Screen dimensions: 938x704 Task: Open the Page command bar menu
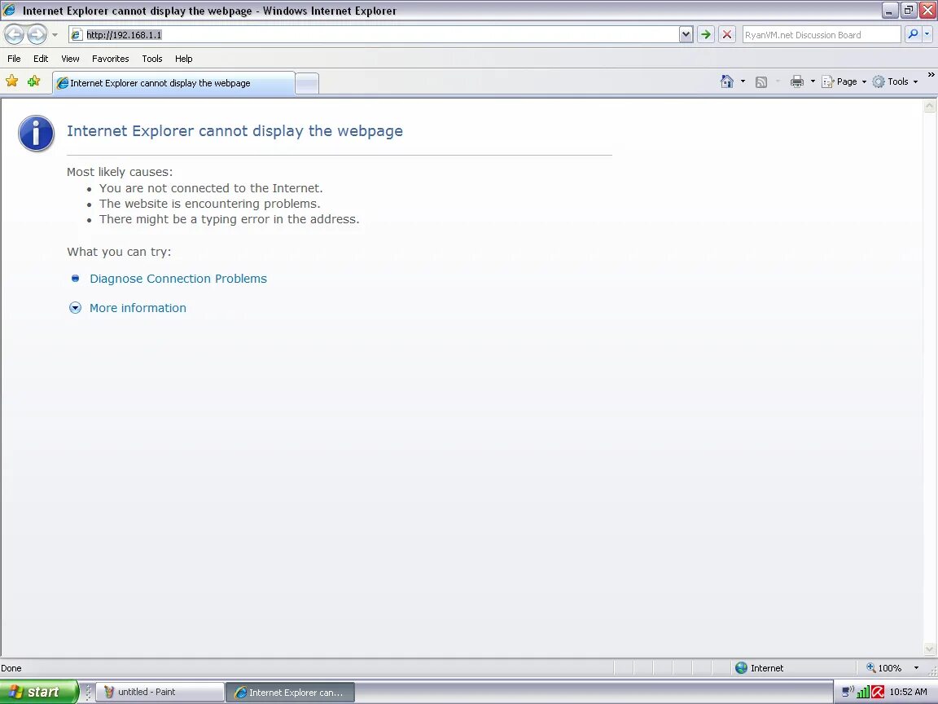[844, 82]
